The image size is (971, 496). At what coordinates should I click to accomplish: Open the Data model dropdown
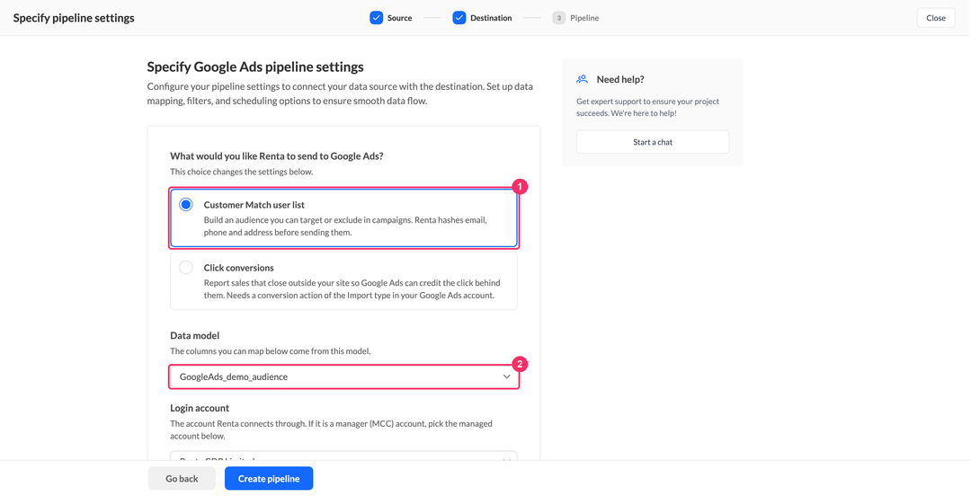coord(343,376)
